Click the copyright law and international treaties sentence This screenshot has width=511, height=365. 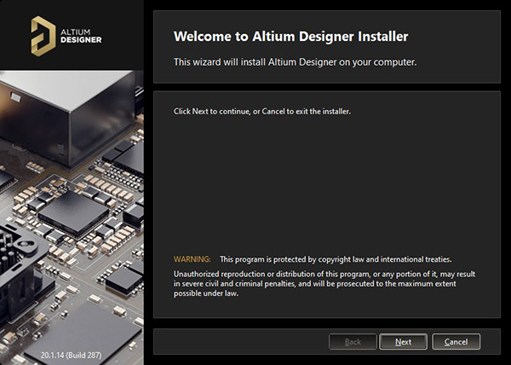(x=336, y=258)
